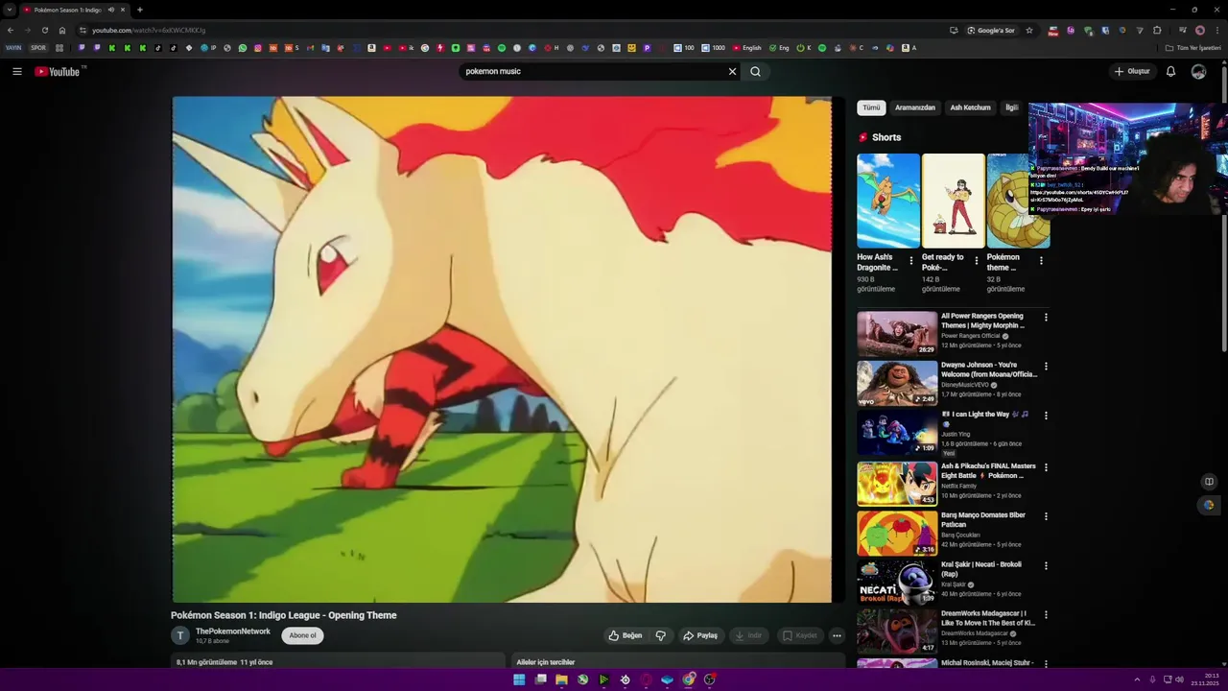Open I can Light the Way thumbnail
Image resolution: width=1228 pixels, height=691 pixels.
pos(897,432)
